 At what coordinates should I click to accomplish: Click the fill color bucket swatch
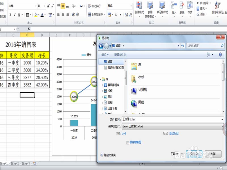coord(35,15)
